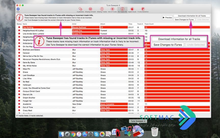Viewport: 220px width, 138px height.
Task: Open Google Chrome from the Dock
Action: pos(73,134)
